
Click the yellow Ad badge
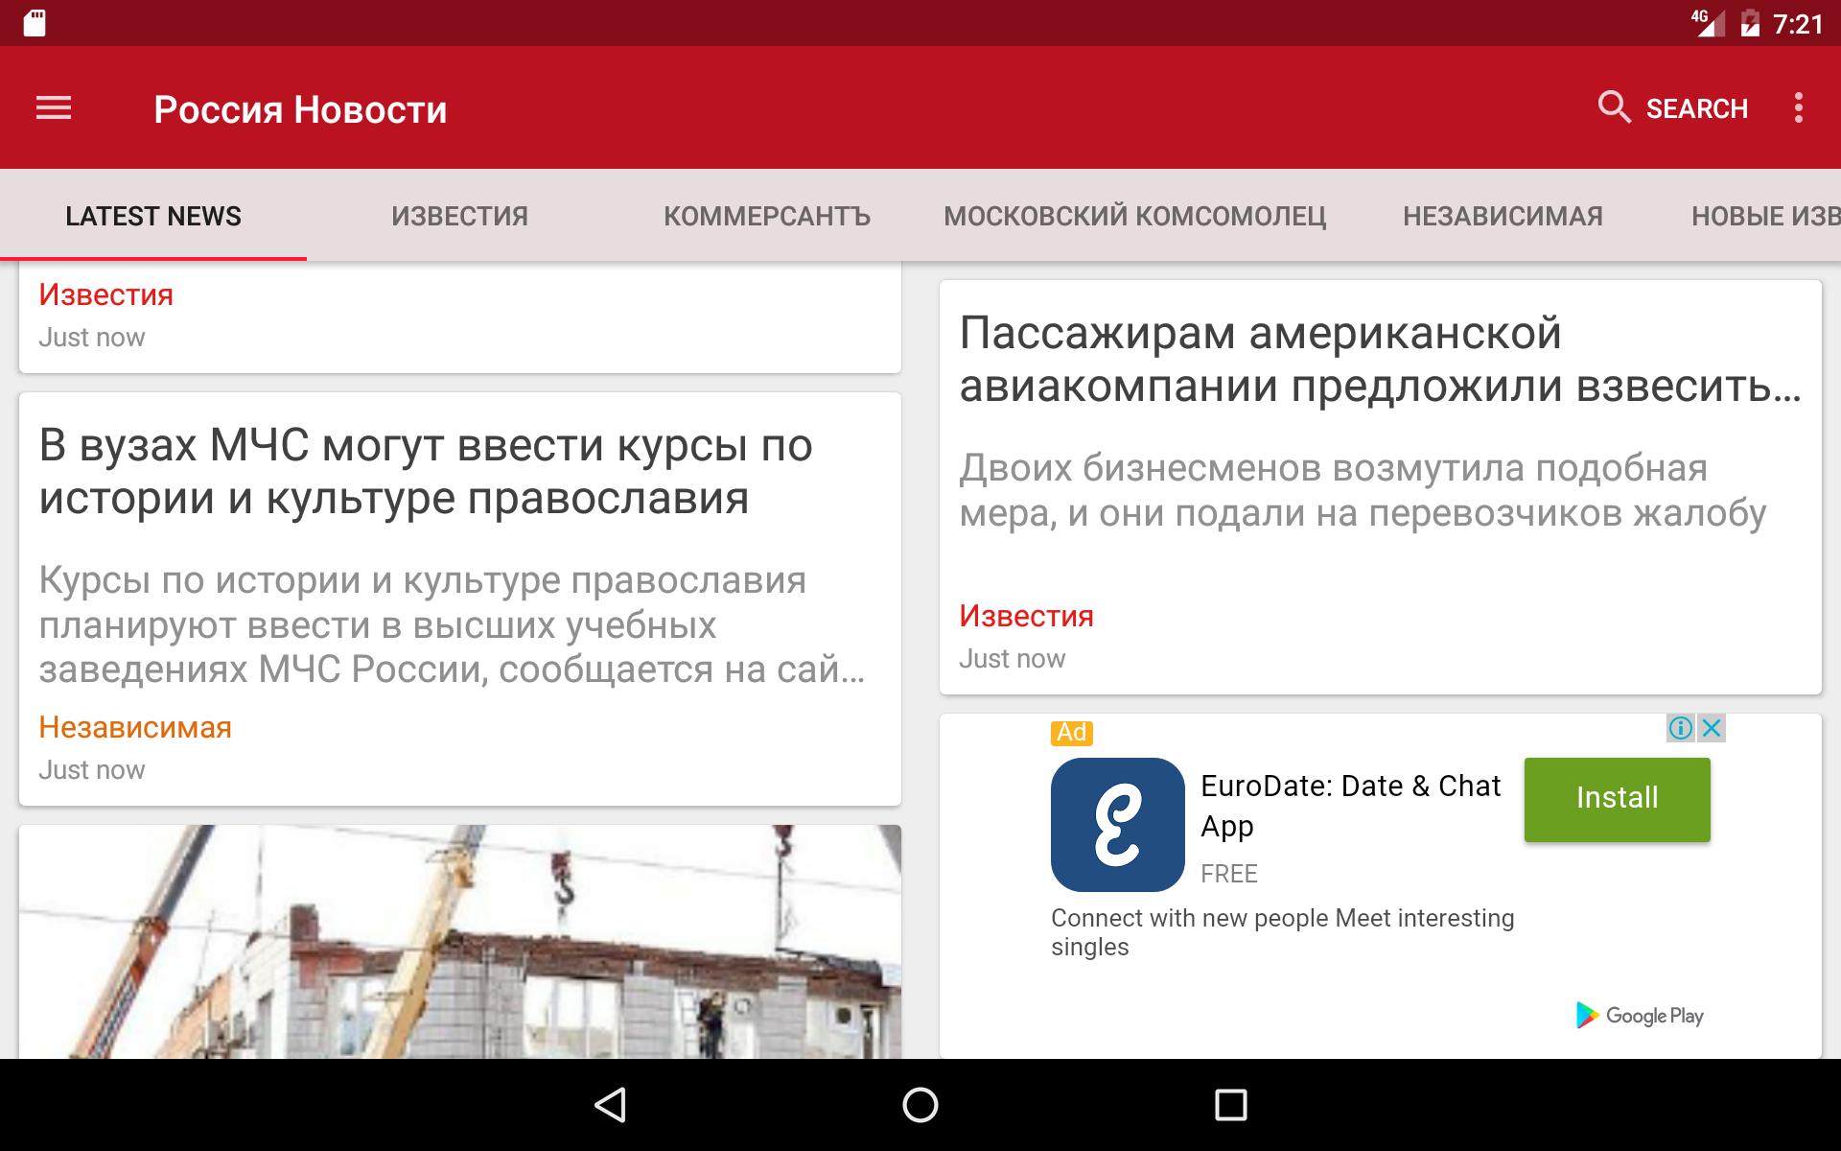coord(1072,733)
